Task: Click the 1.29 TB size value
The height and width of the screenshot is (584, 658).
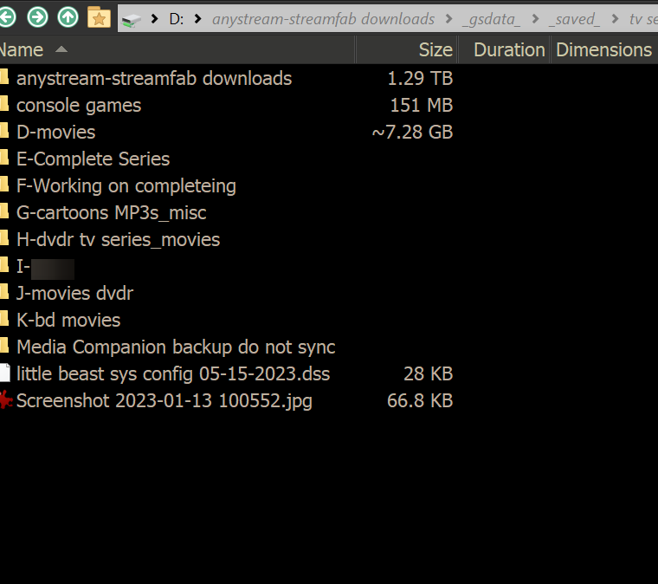Action: point(420,79)
